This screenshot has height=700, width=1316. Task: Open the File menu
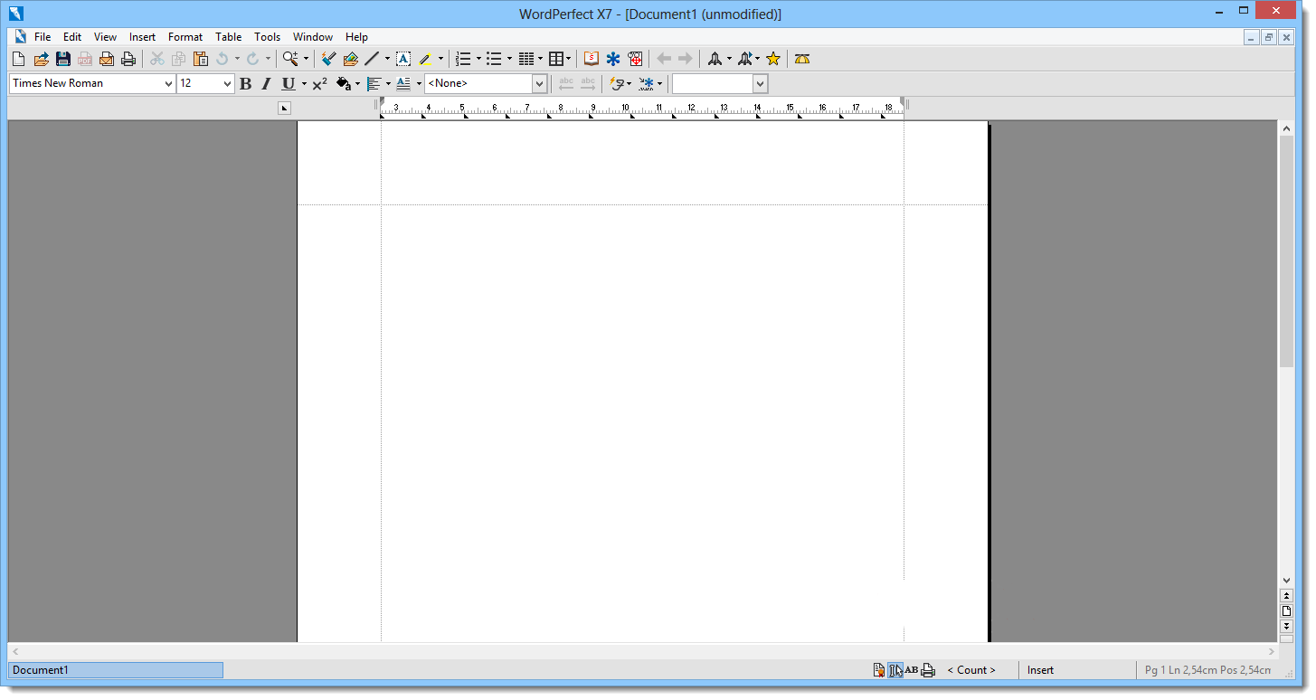pyautogui.click(x=43, y=37)
